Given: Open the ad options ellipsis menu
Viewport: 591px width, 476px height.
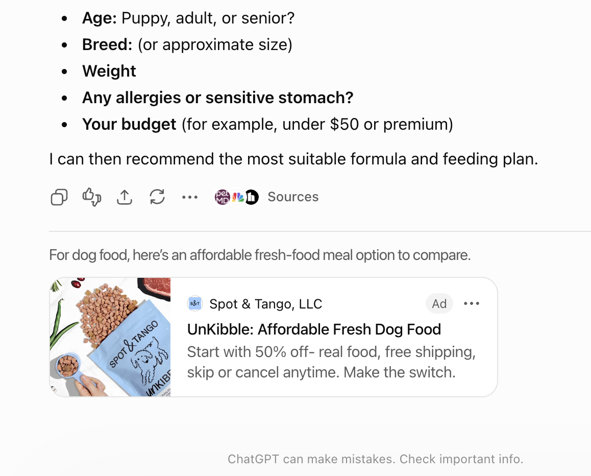Looking at the screenshot, I should [472, 304].
